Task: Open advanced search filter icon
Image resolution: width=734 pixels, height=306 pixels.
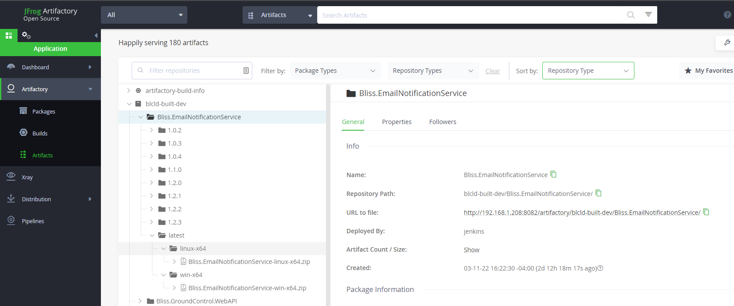Action: [648, 15]
